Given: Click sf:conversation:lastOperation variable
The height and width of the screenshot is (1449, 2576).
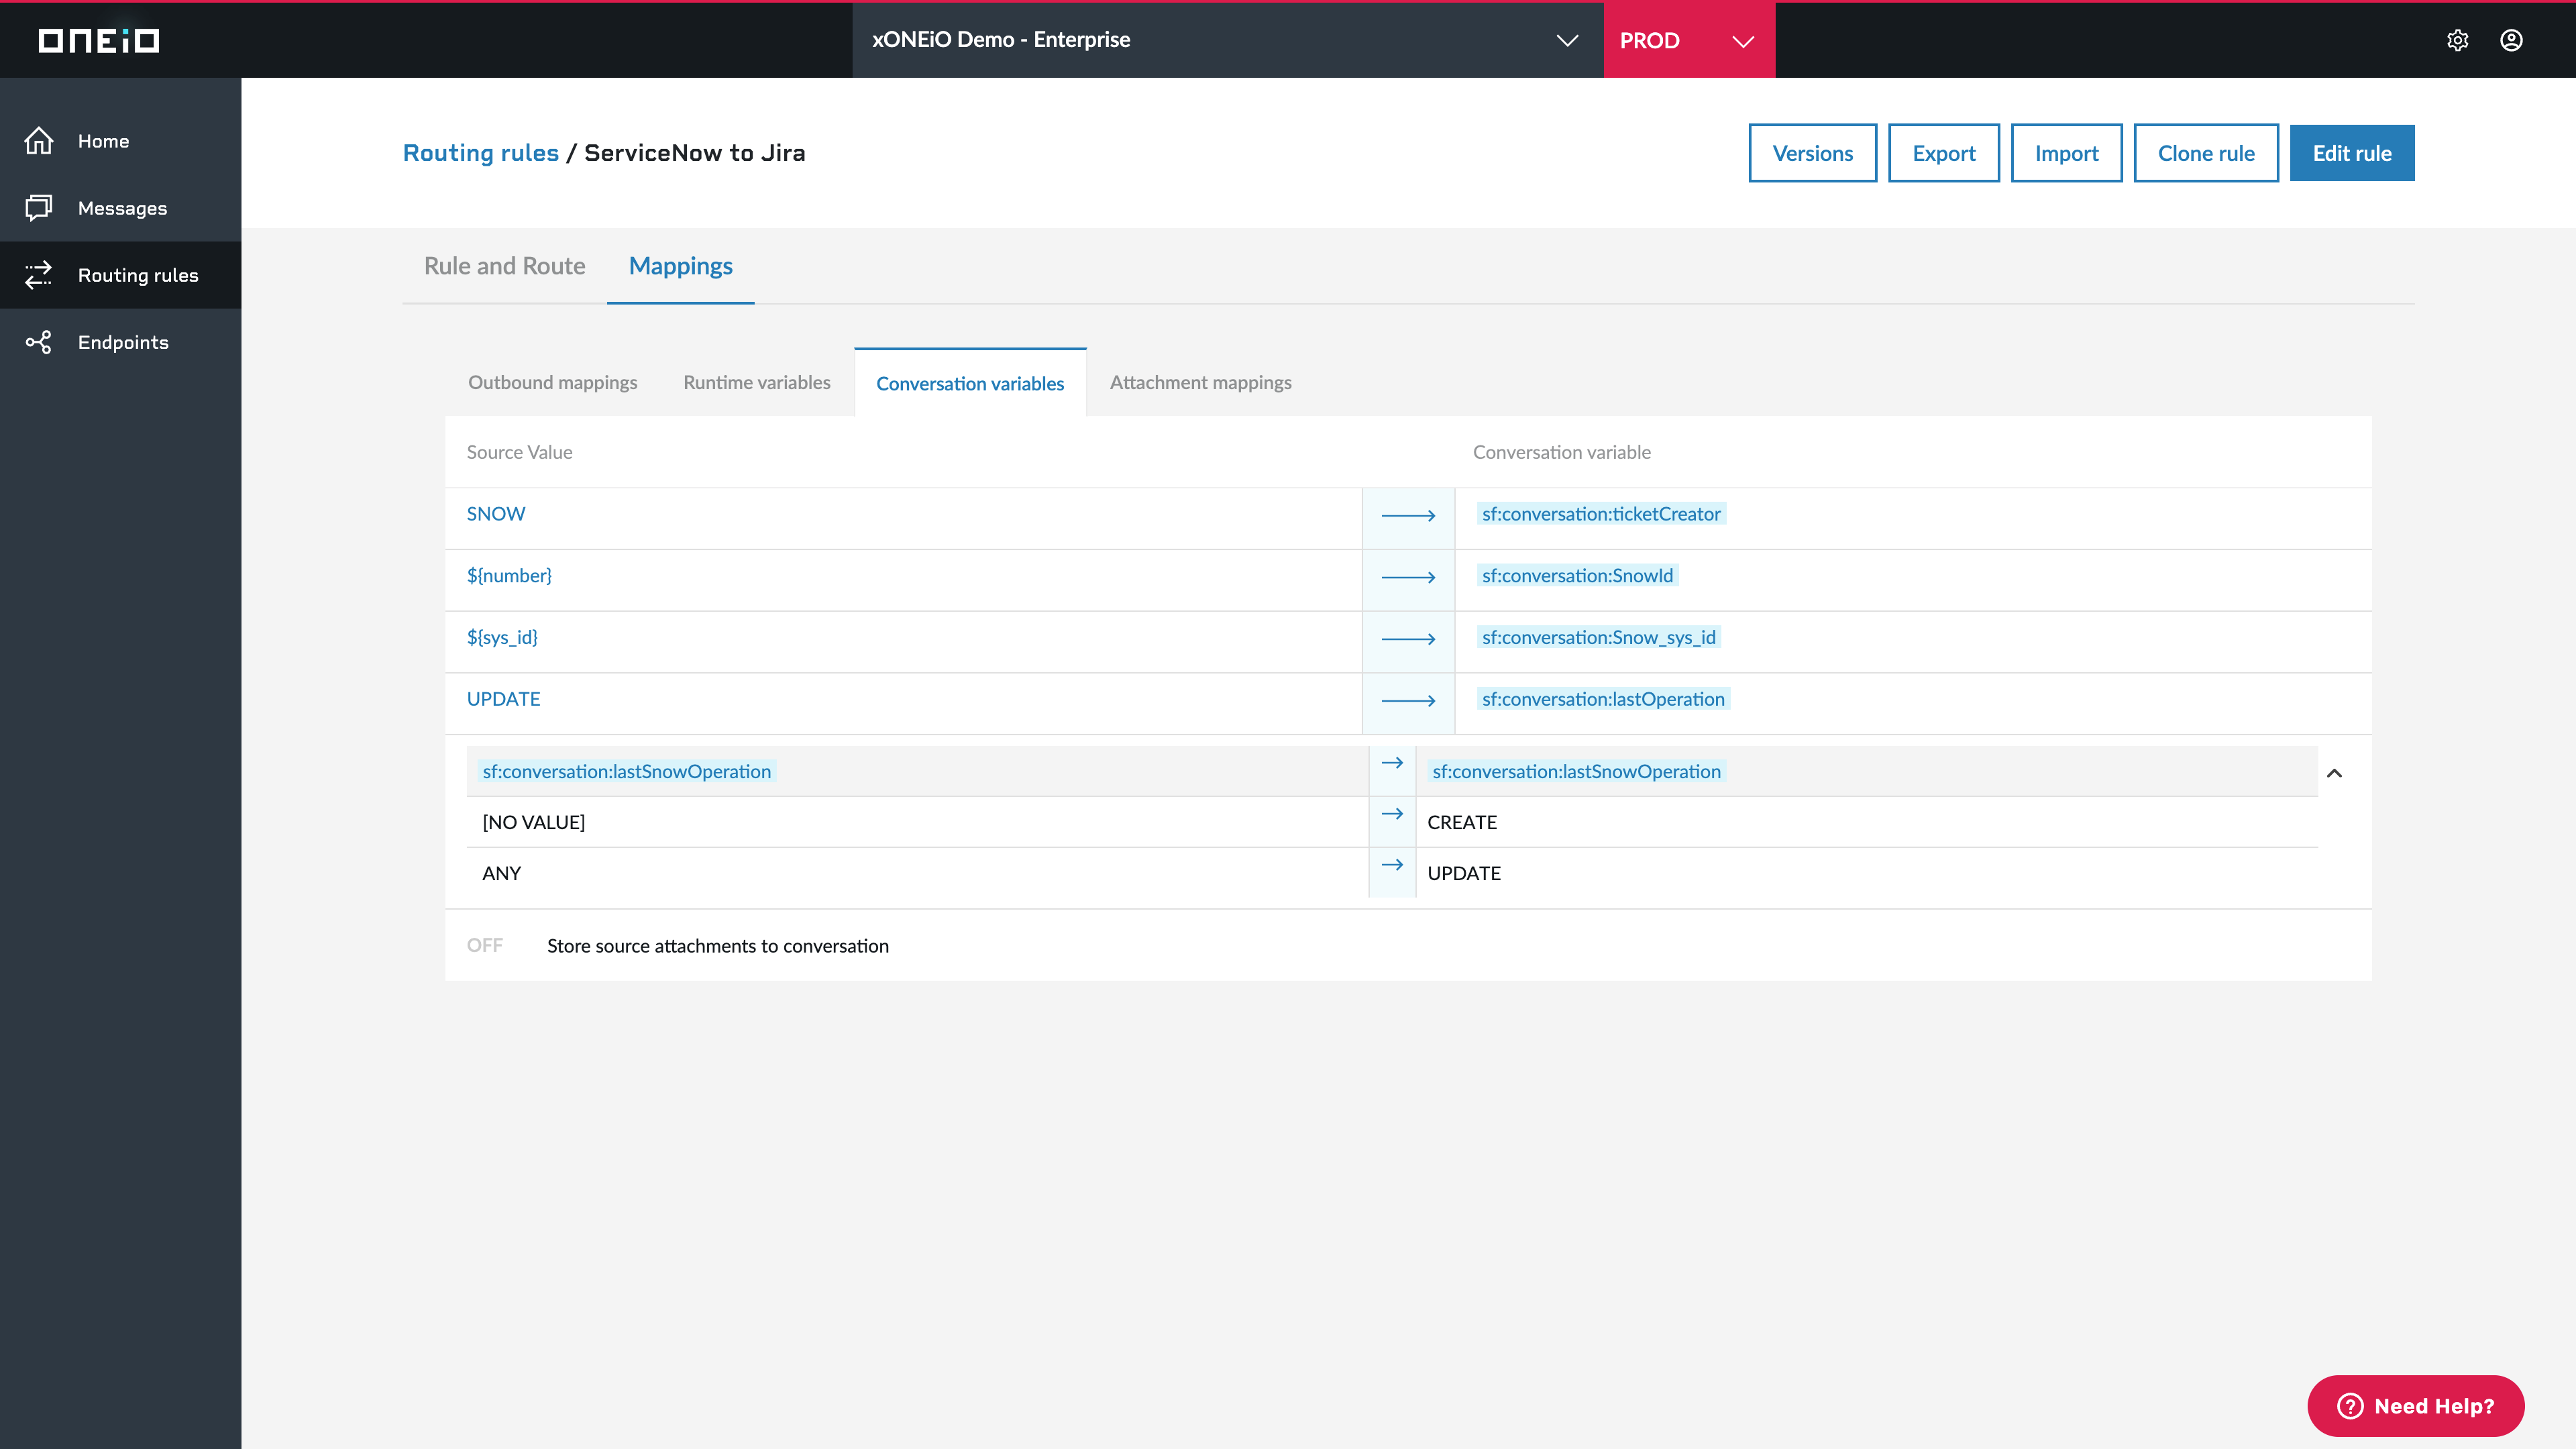Looking at the screenshot, I should [x=1603, y=699].
